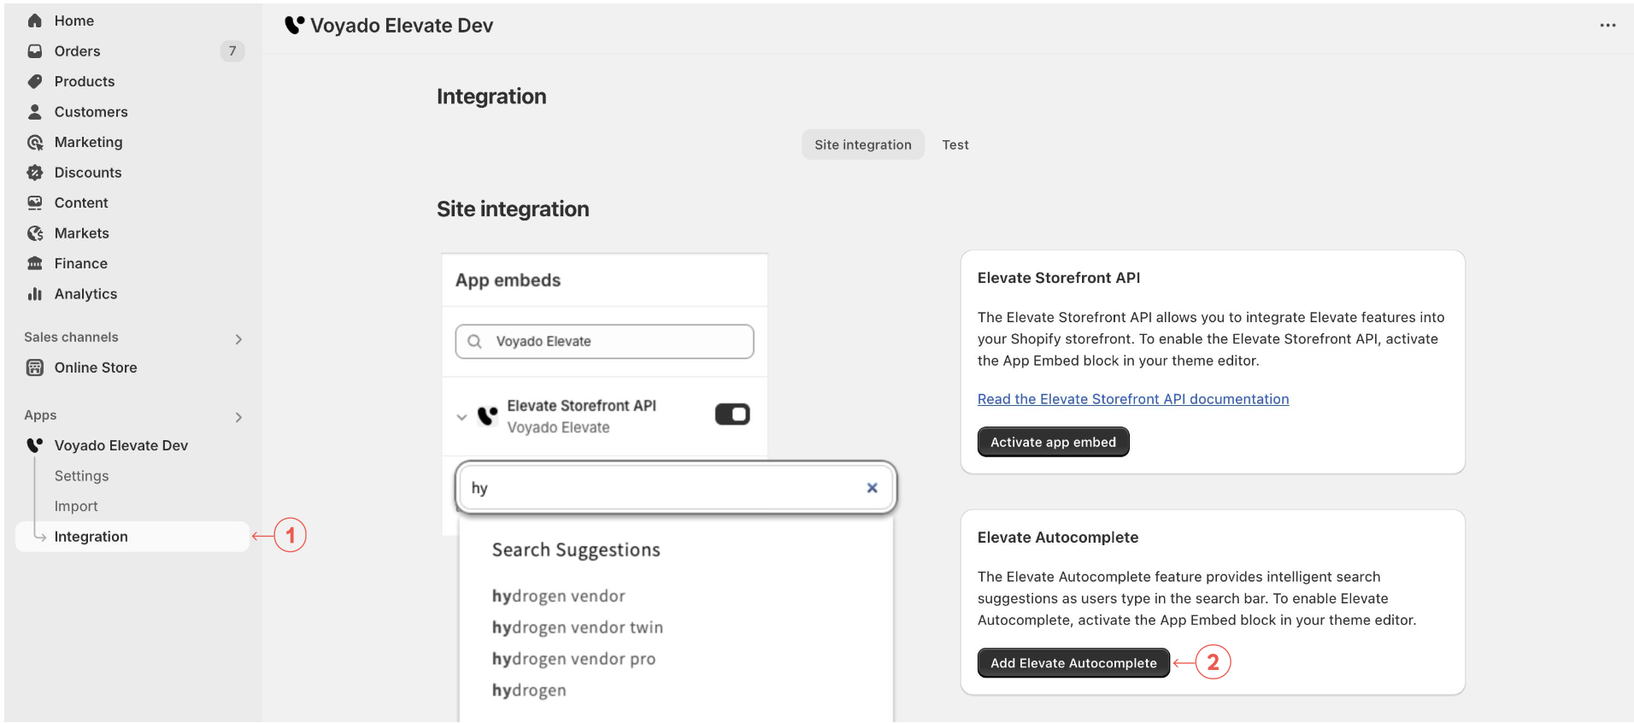The image size is (1634, 723).
Task: Open the Elevate Storefront API documentation link
Action: point(1132,399)
